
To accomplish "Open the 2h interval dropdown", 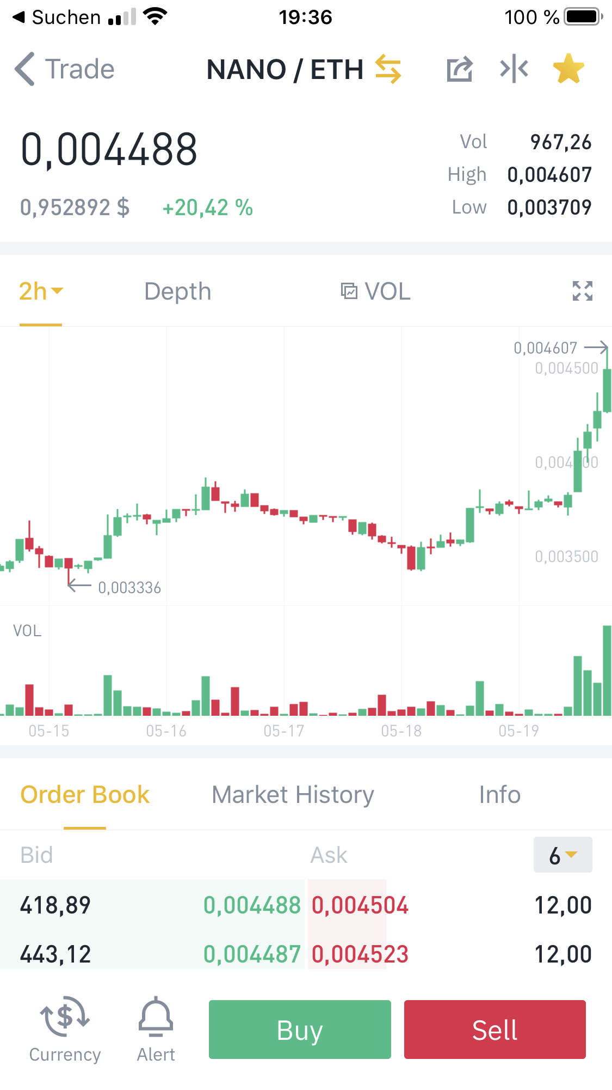I will [41, 291].
